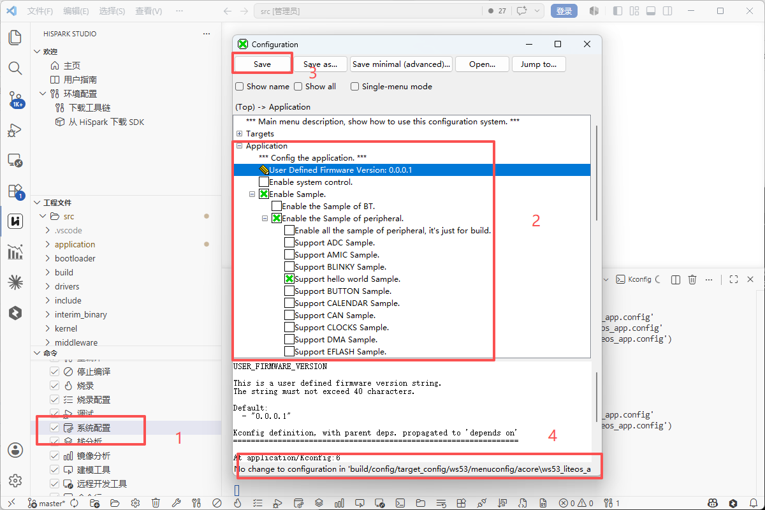
Task: Open the 选择(S) menu
Action: tap(113, 11)
